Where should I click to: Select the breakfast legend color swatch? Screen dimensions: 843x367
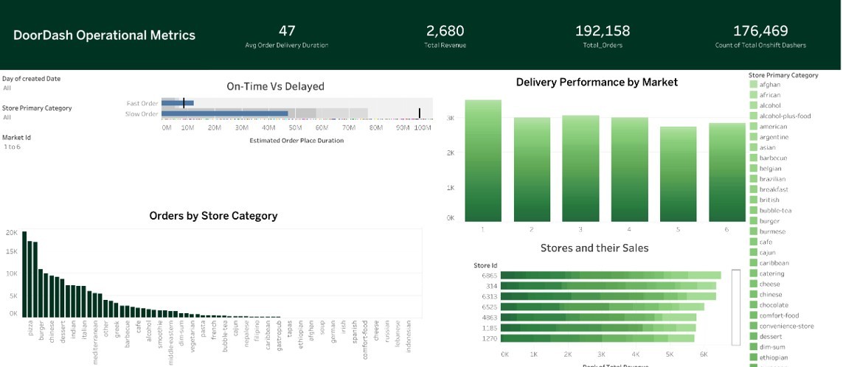click(x=753, y=189)
